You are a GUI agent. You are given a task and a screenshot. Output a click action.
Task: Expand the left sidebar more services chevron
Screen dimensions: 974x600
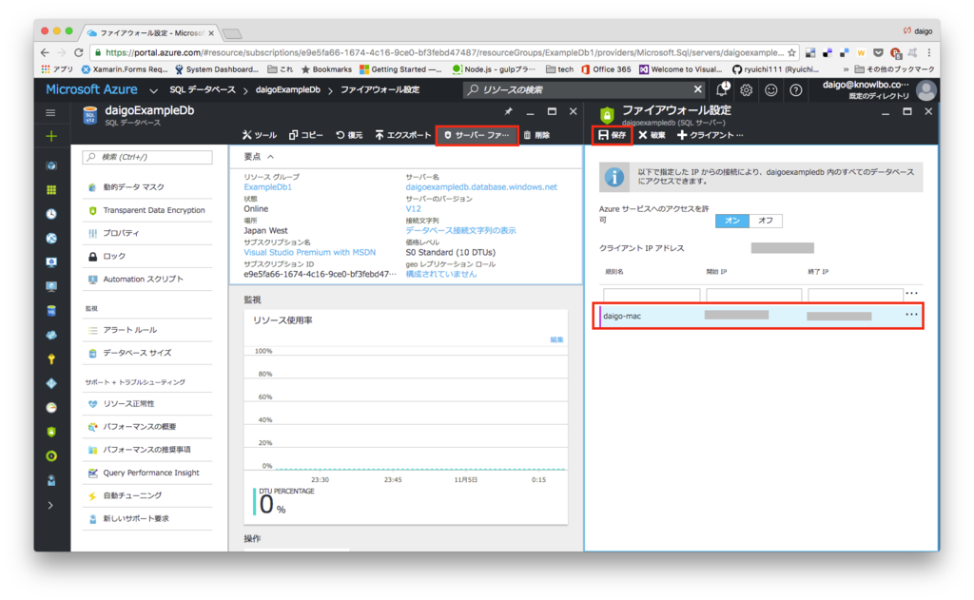click(51, 505)
